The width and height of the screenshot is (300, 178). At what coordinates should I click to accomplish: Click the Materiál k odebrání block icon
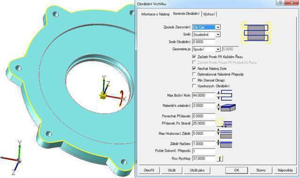click(226, 107)
